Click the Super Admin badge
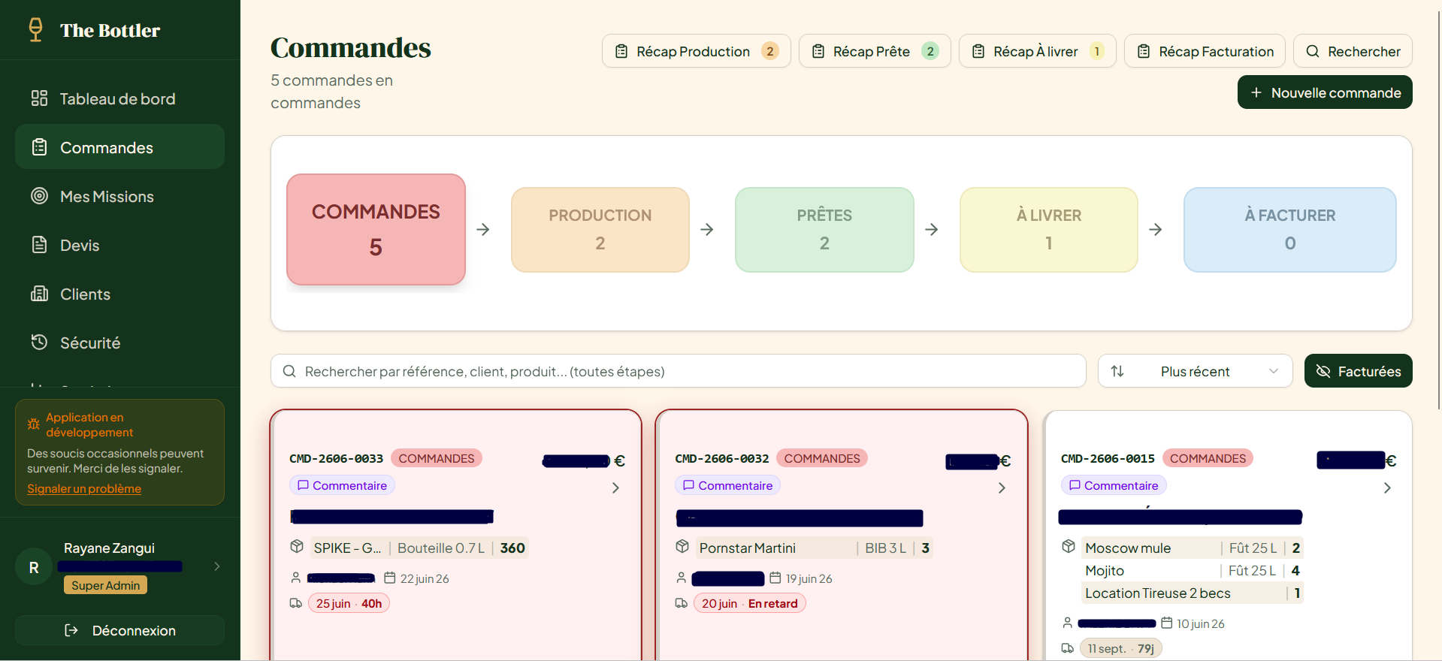Image resolution: width=1442 pixels, height=661 pixels. click(105, 585)
